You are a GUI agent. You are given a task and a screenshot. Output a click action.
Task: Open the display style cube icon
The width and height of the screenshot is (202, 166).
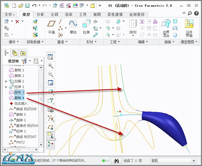coord(51,92)
